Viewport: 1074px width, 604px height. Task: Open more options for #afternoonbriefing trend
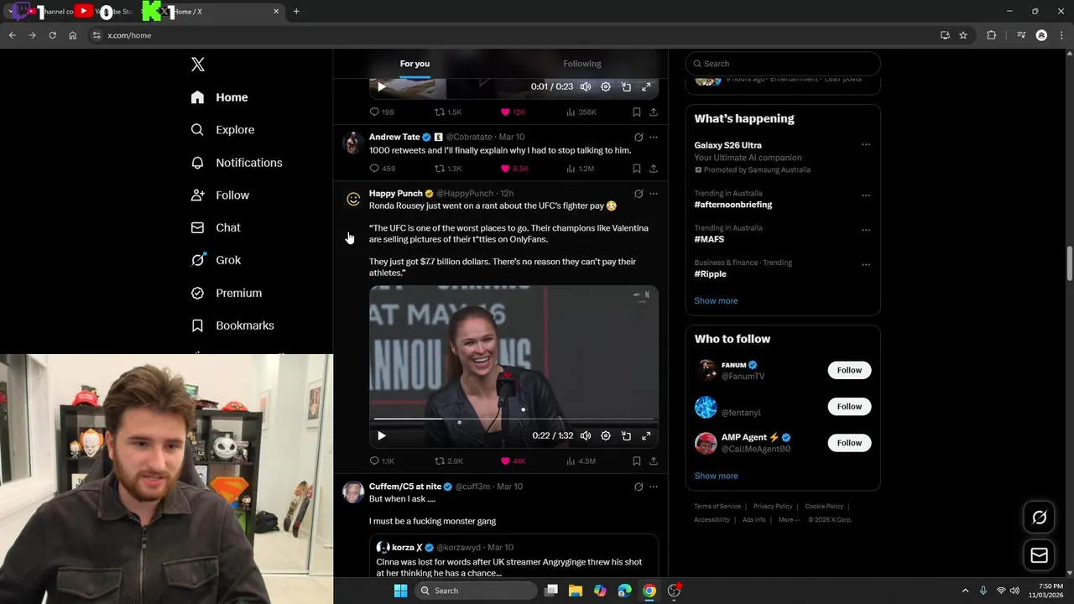866,195
